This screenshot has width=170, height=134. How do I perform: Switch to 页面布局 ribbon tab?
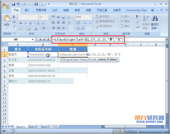(x=41, y=10)
